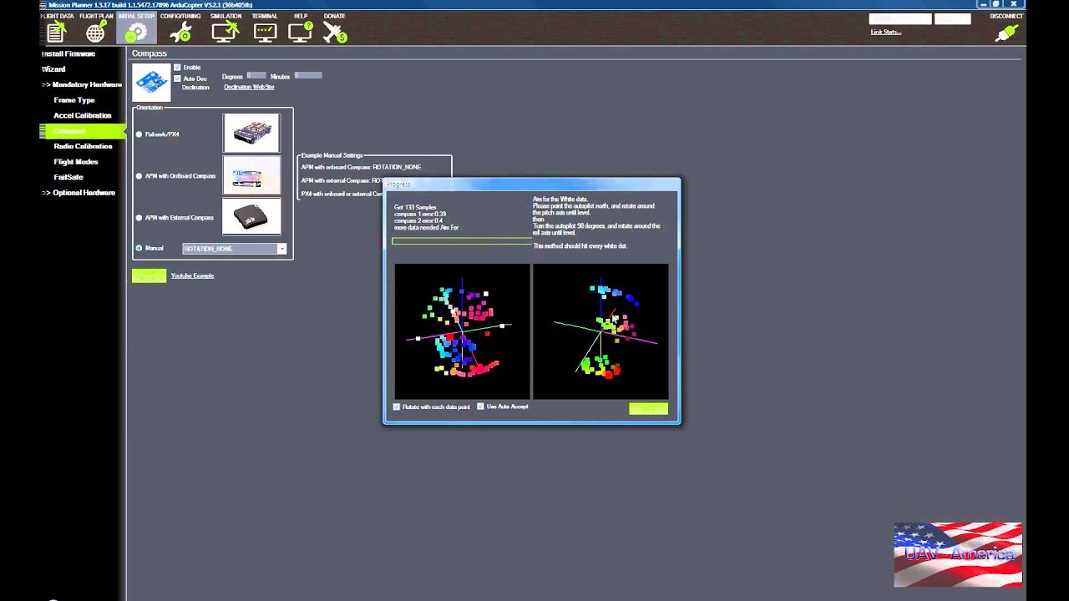
Task: Open the Link Stats link
Action: tap(885, 33)
